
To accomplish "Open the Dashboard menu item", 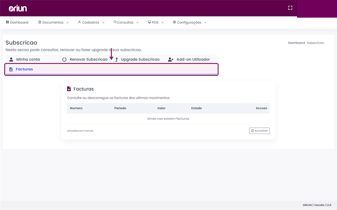I will (x=17, y=22).
